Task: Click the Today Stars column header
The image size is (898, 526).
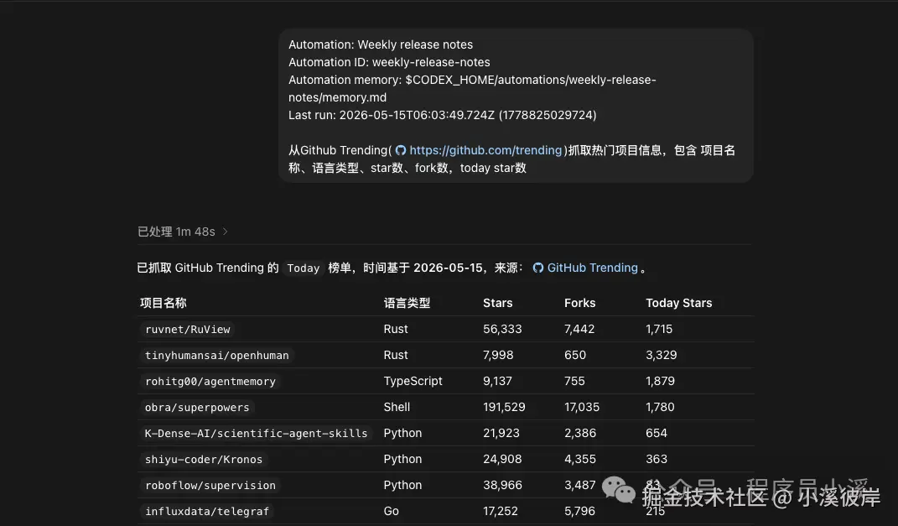Action: [678, 303]
